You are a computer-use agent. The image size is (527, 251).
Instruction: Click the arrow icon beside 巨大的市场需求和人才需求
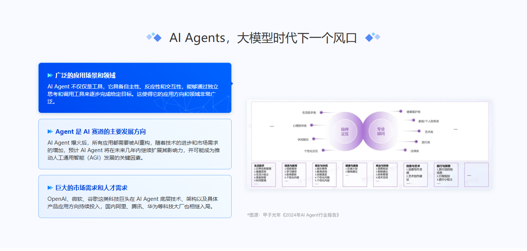tap(50, 188)
